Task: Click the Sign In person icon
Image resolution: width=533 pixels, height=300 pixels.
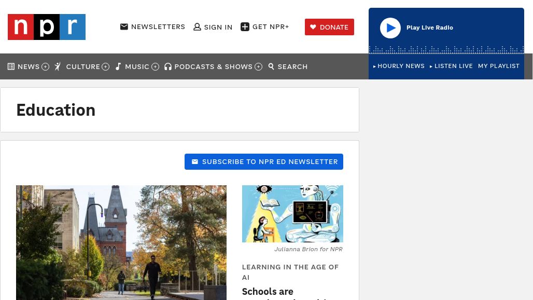Action: [197, 27]
